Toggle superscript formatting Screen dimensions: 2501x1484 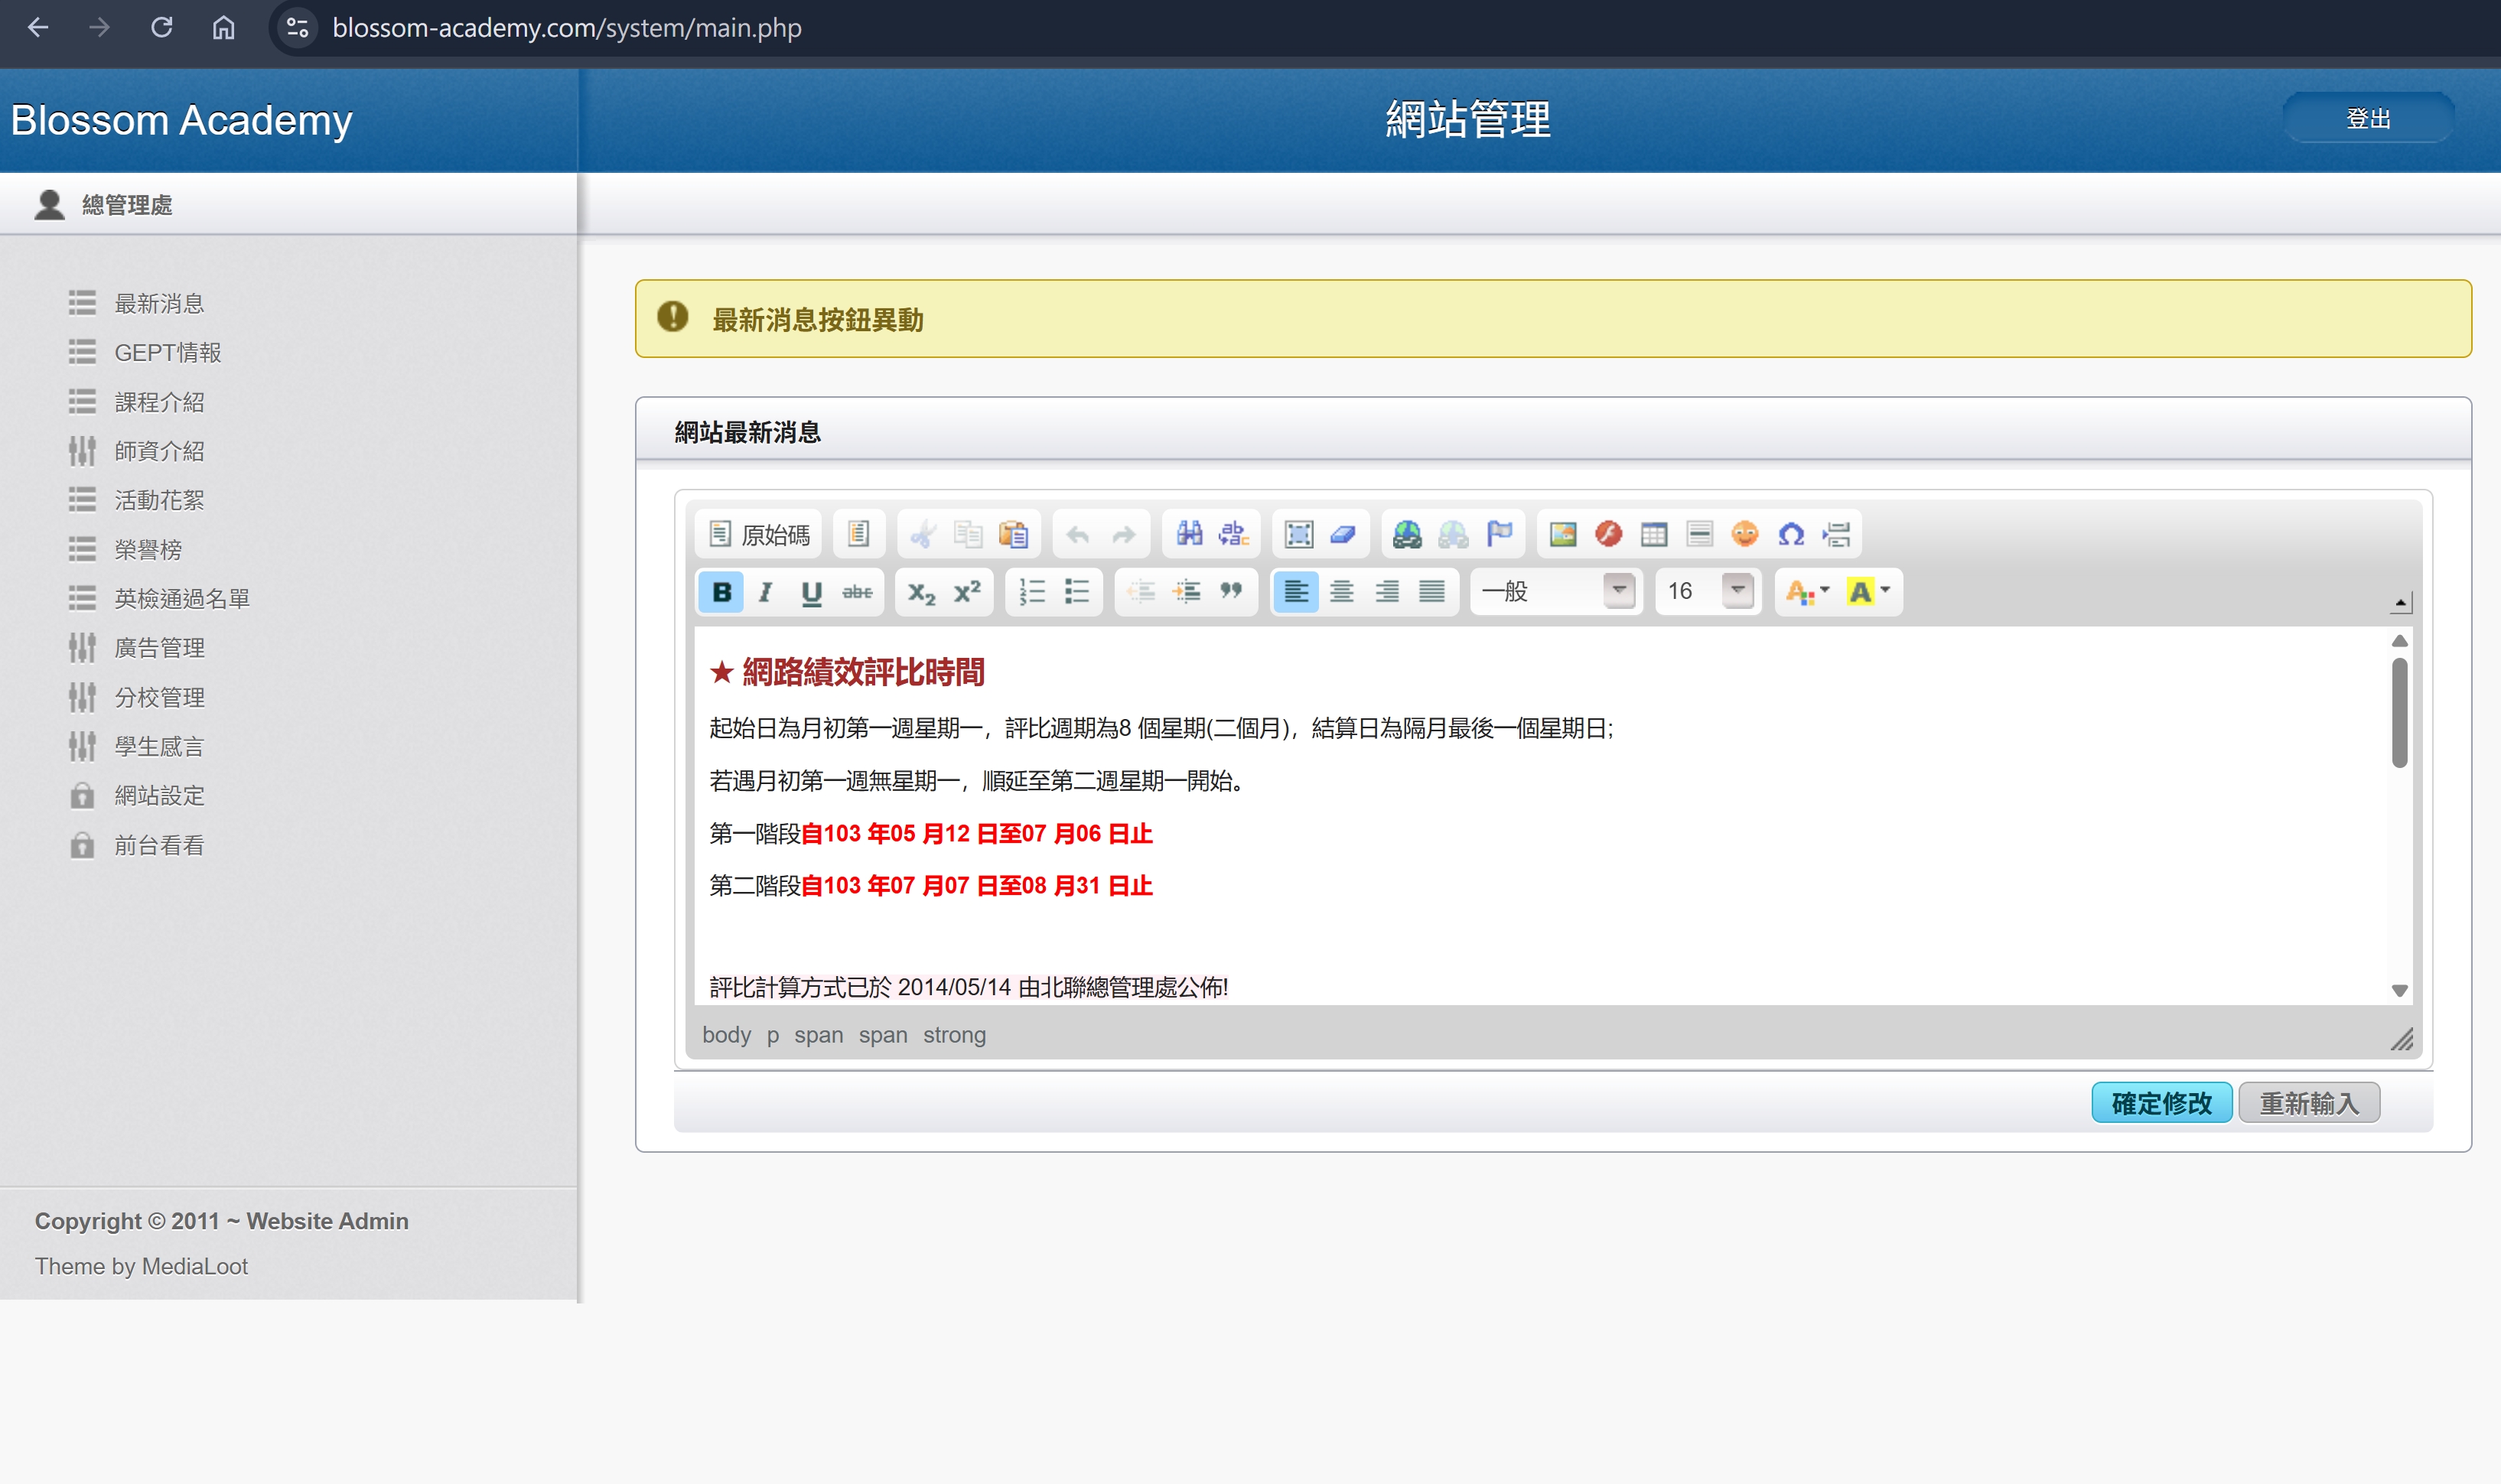point(967,592)
